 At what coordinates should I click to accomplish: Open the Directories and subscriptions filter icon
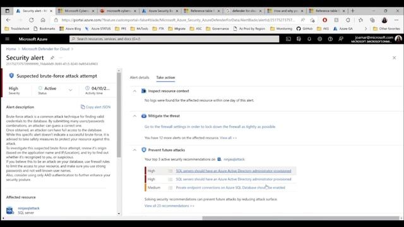tap(299, 39)
